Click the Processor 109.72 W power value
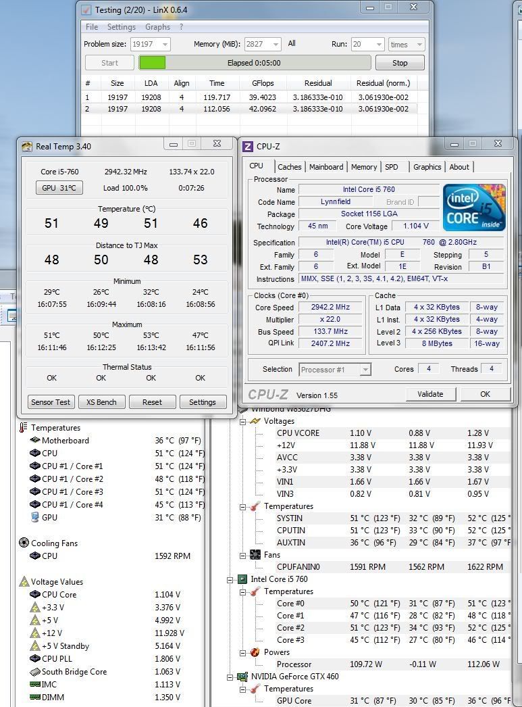The image size is (522, 707). [366, 664]
